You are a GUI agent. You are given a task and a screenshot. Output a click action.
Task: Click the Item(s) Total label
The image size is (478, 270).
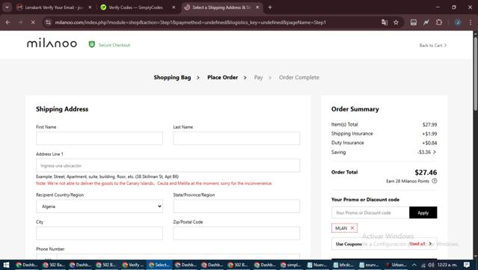click(x=345, y=124)
